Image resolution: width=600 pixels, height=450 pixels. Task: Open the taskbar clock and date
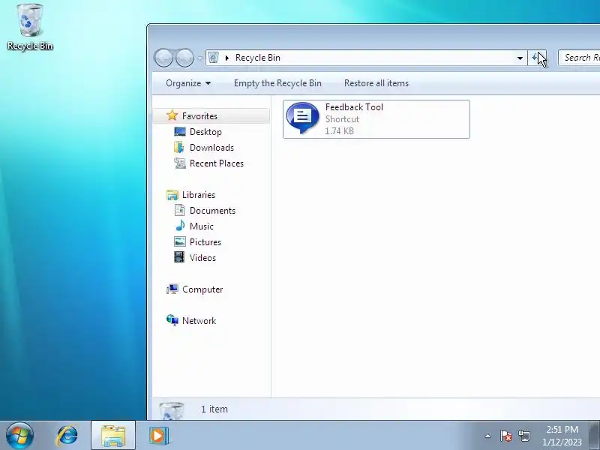[562, 436]
